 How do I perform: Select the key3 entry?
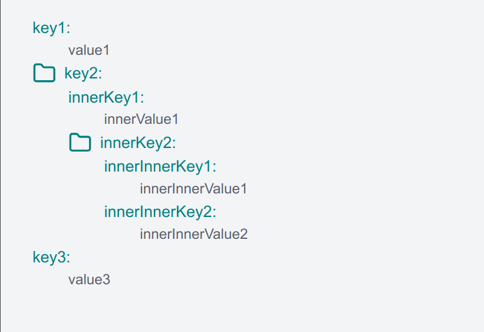(x=51, y=258)
